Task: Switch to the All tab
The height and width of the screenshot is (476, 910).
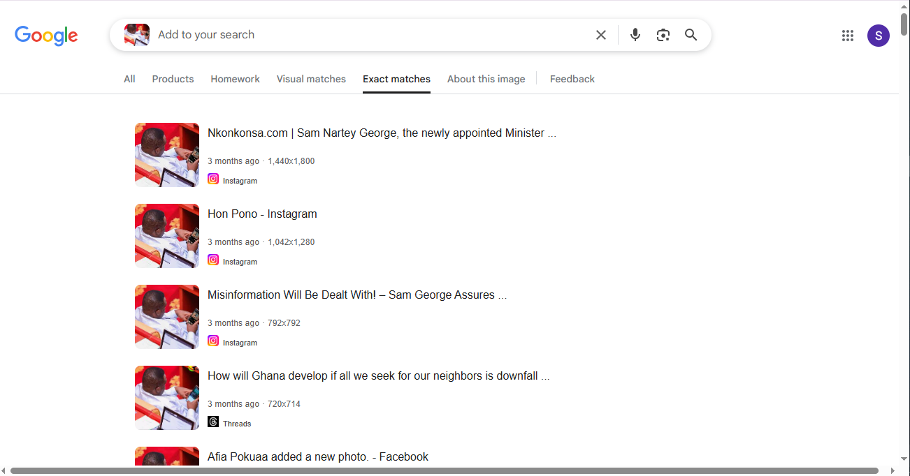Action: pyautogui.click(x=129, y=79)
